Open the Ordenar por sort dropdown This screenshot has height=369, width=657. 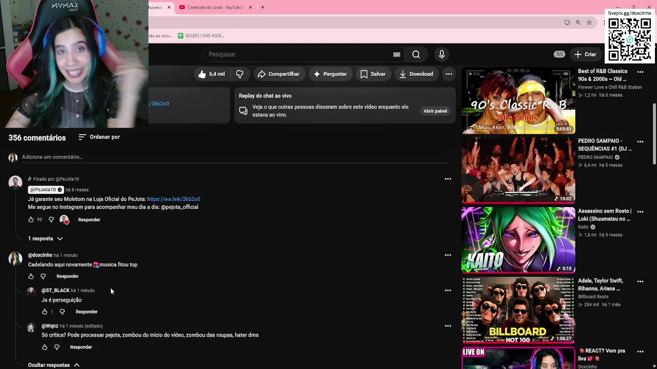pyautogui.click(x=99, y=137)
